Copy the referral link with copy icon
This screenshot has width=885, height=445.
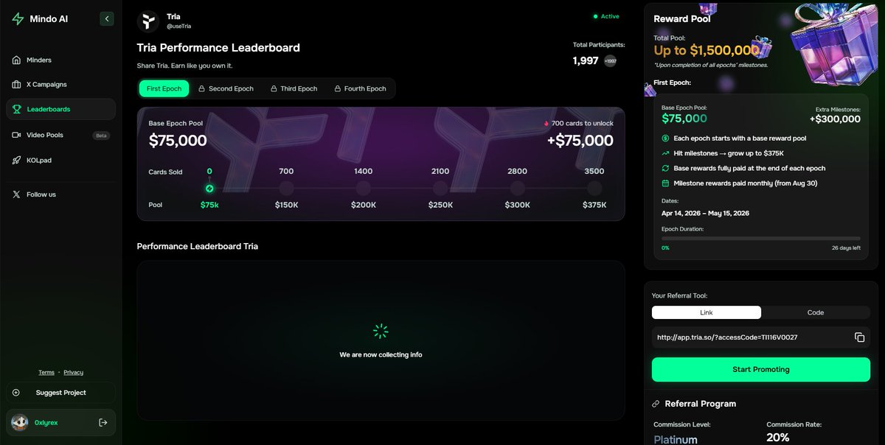coord(859,337)
